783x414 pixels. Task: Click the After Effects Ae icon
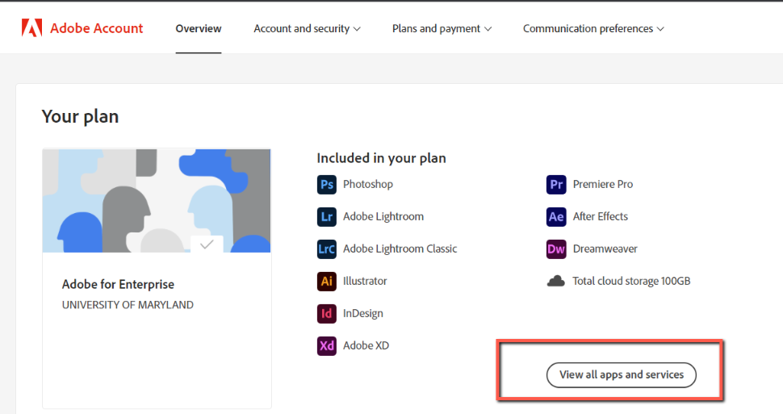coord(556,217)
